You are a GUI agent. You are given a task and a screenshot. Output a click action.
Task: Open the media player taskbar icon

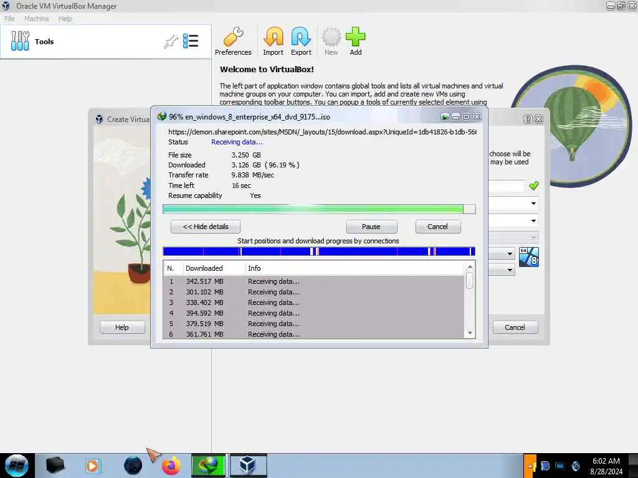(x=92, y=466)
